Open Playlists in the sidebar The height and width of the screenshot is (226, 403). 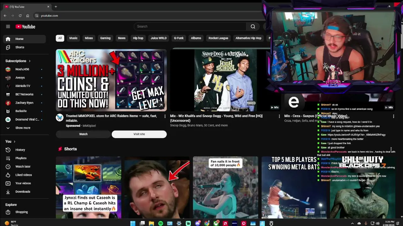click(x=25, y=158)
